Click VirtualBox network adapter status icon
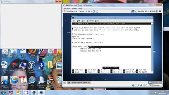The height and width of the screenshot is (95, 169). pyautogui.click(x=141, y=85)
